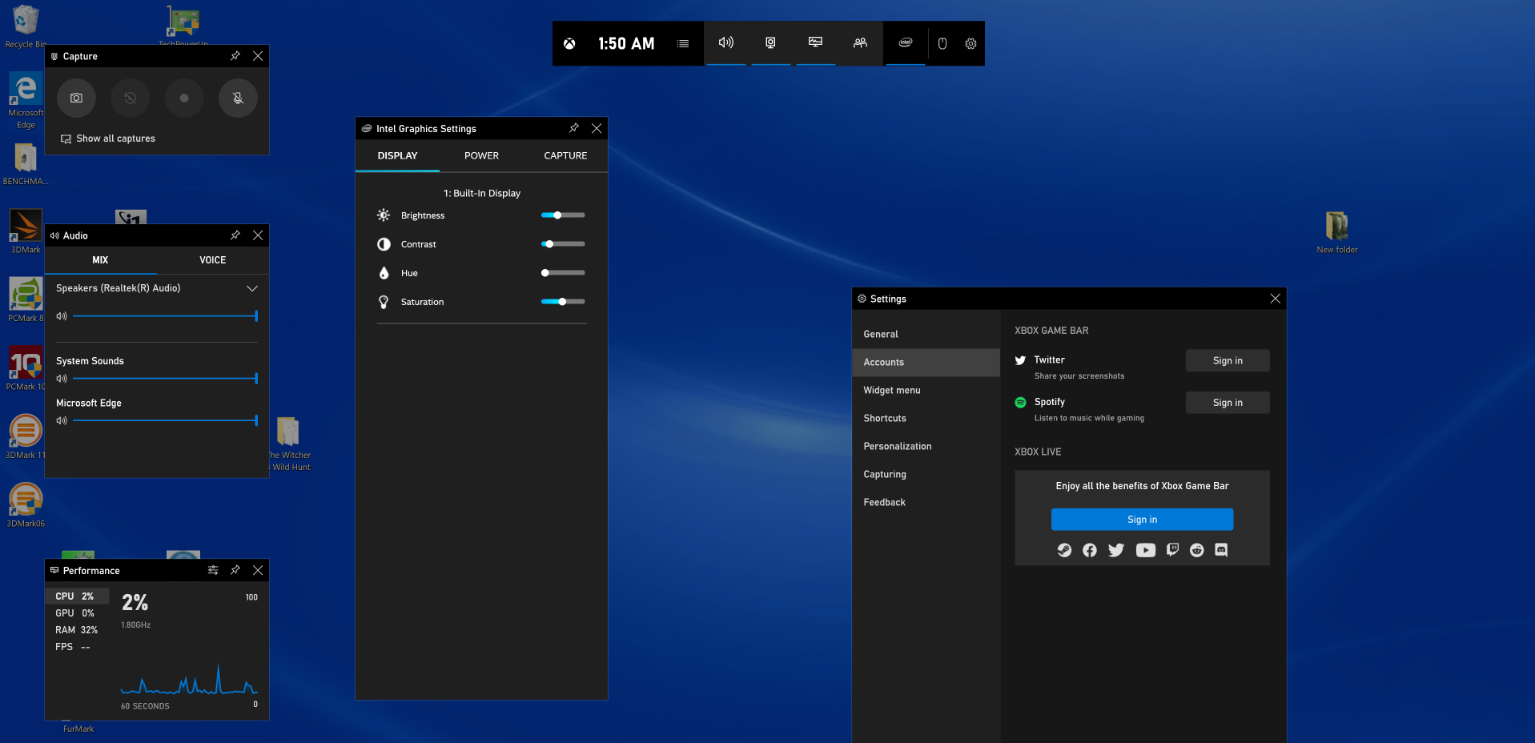Viewport: 1535px width, 743px height.
Task: Open Capturing settings section
Action: tap(926, 474)
